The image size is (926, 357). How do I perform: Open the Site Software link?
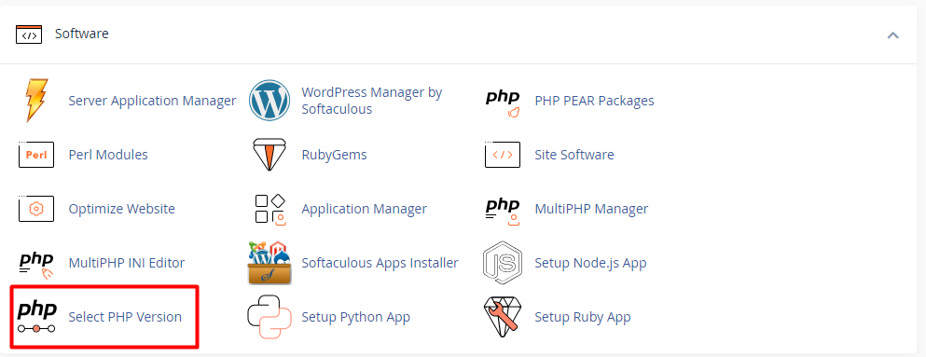click(574, 155)
